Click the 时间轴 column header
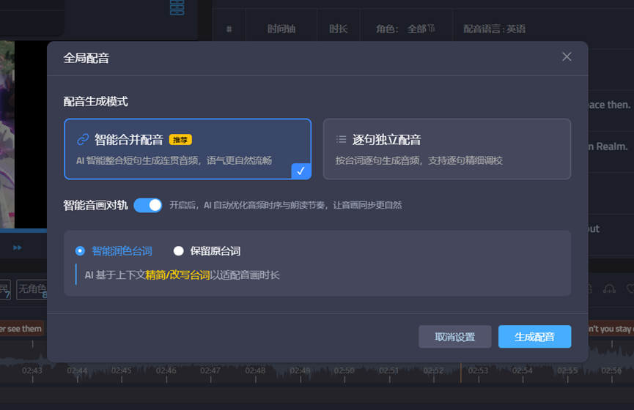The width and height of the screenshot is (634, 410). 281,29
